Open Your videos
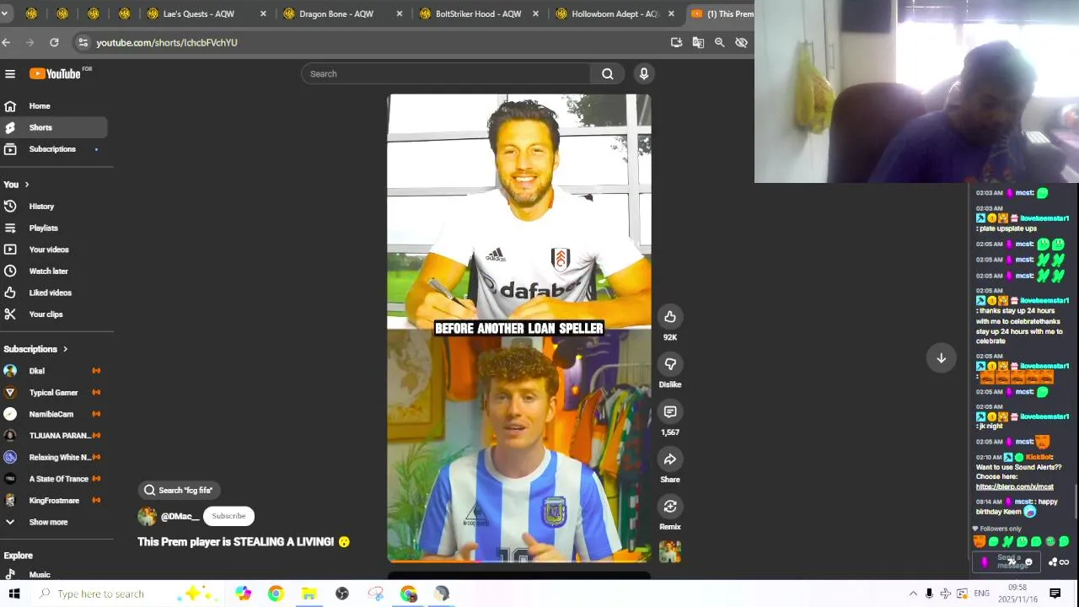 point(53,250)
